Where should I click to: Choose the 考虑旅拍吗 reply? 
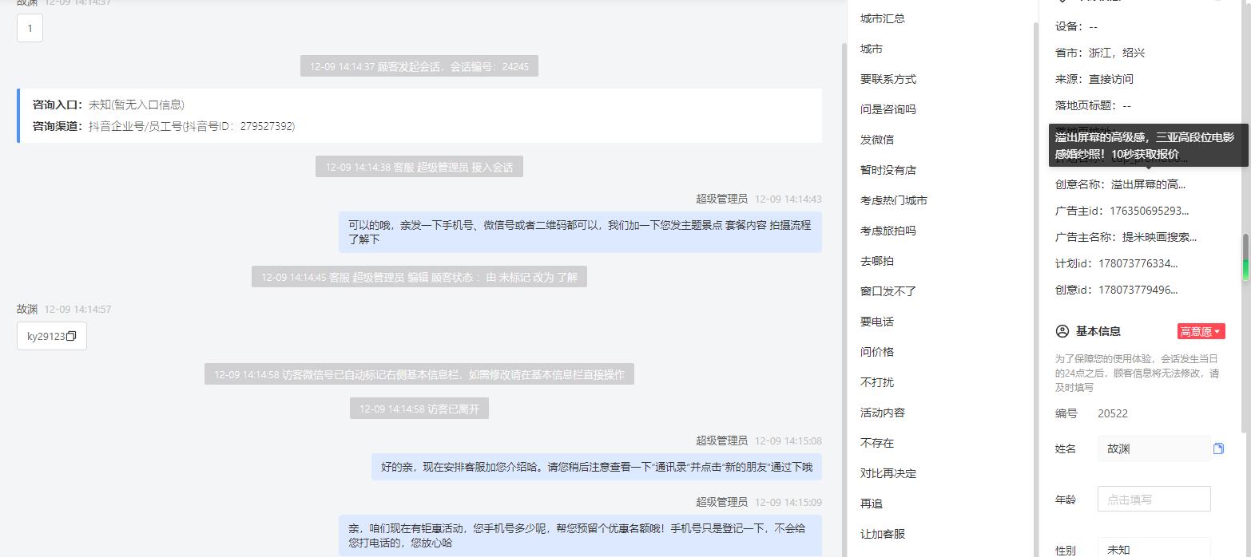888,231
